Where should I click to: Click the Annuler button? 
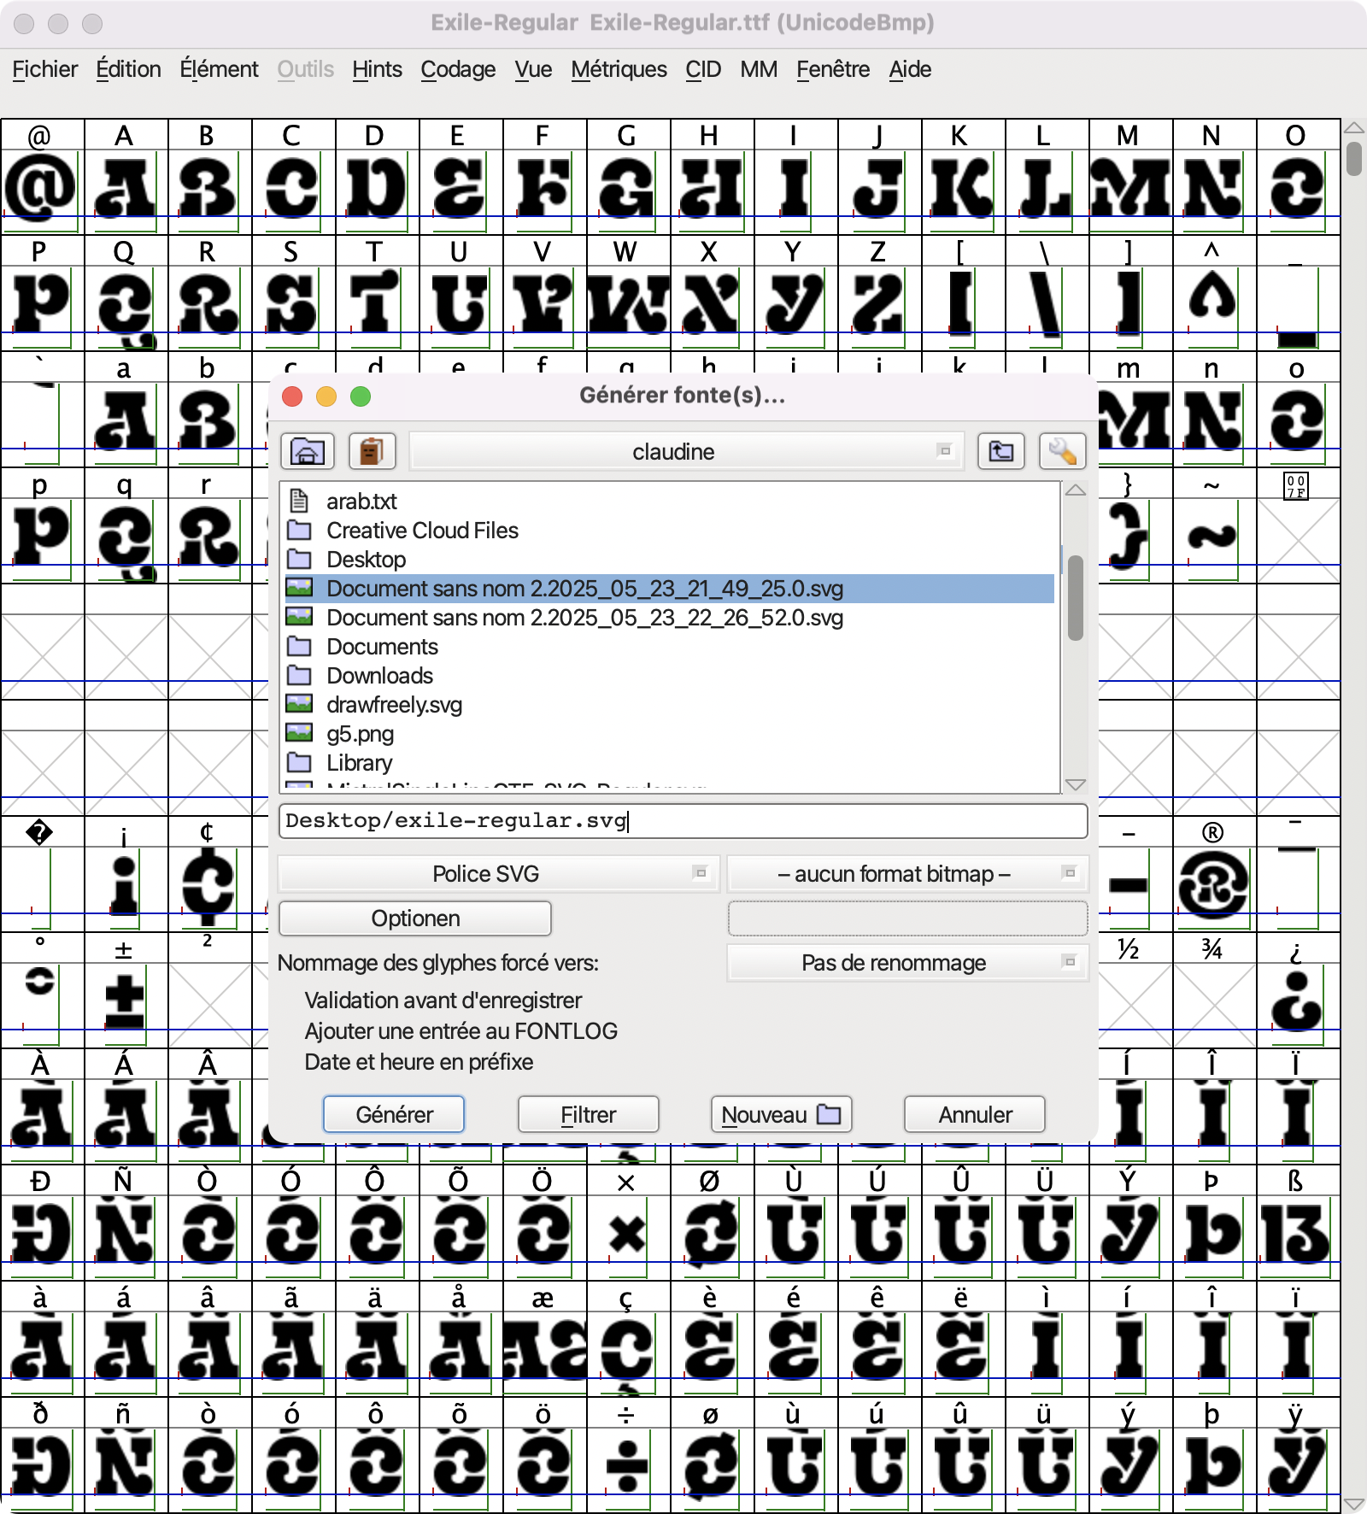[x=975, y=1114]
